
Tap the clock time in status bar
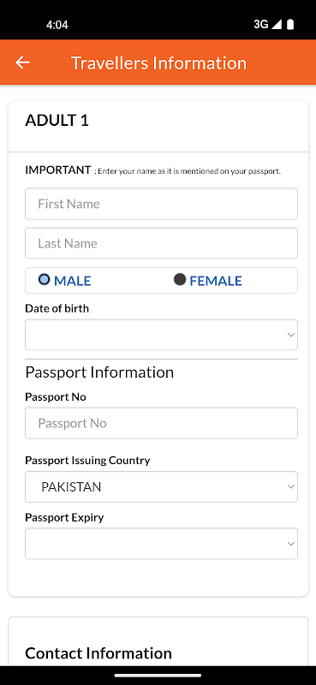pos(57,25)
